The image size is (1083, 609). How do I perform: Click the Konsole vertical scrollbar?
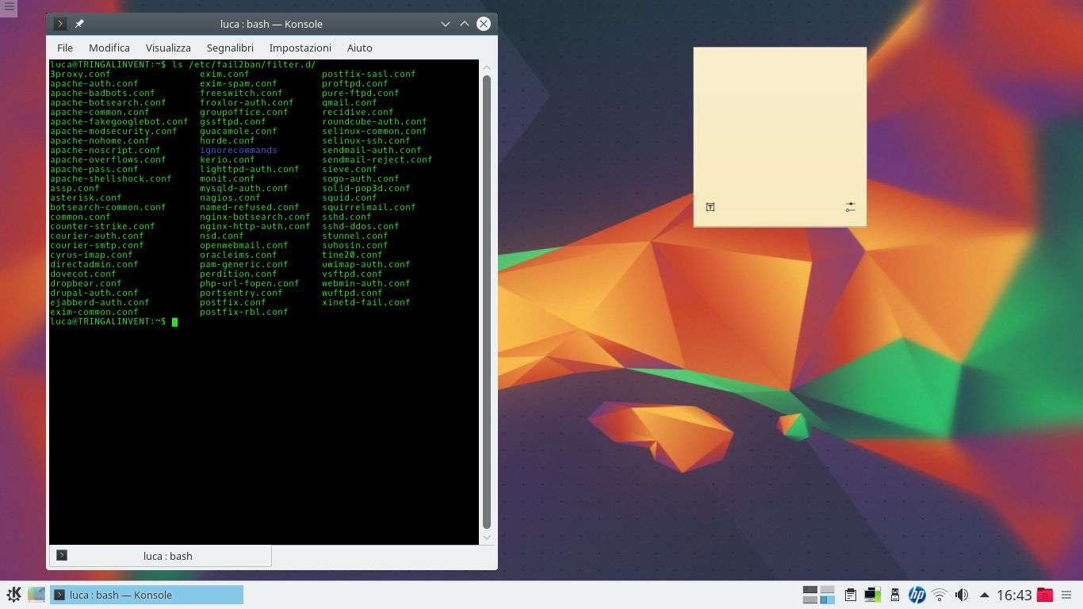point(487,301)
